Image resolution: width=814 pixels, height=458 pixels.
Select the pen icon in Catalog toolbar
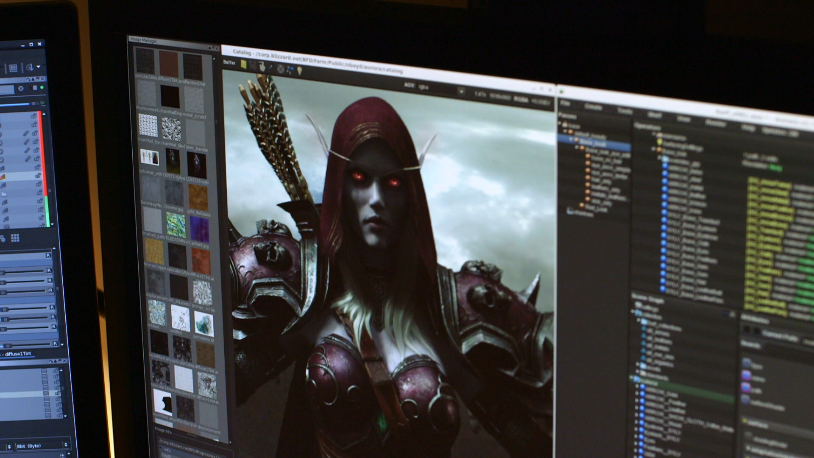271,67
